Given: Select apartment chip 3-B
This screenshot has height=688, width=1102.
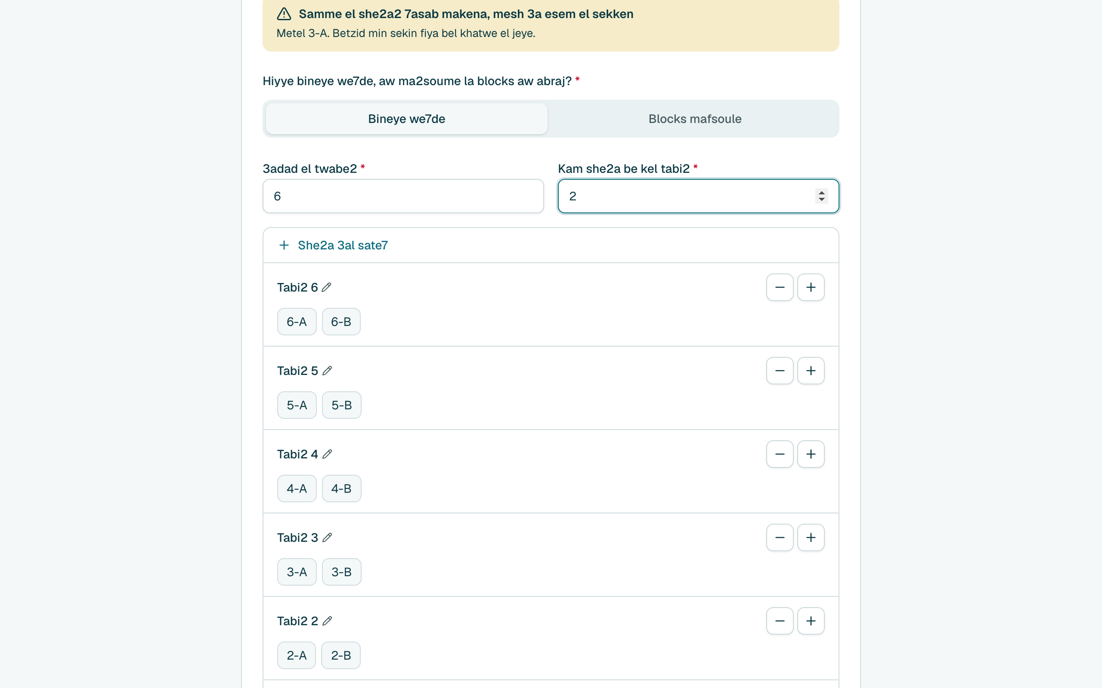Looking at the screenshot, I should (341, 572).
